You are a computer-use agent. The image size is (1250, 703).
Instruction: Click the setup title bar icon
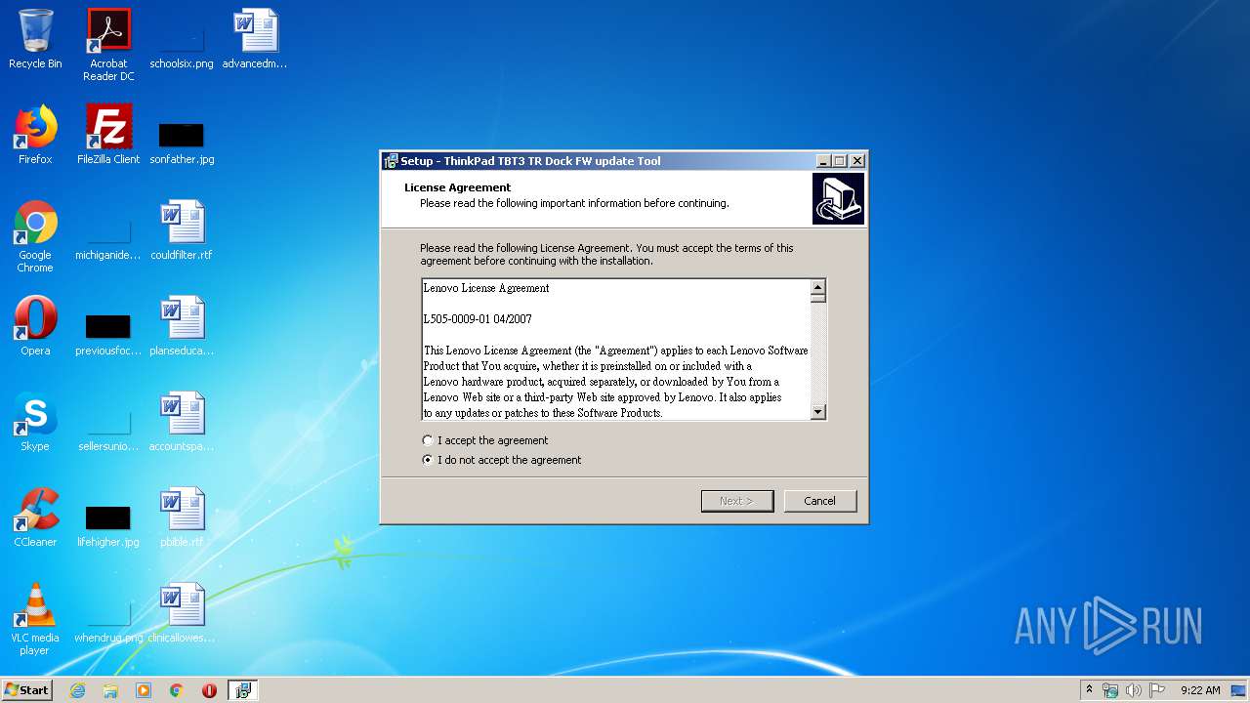[x=391, y=161]
